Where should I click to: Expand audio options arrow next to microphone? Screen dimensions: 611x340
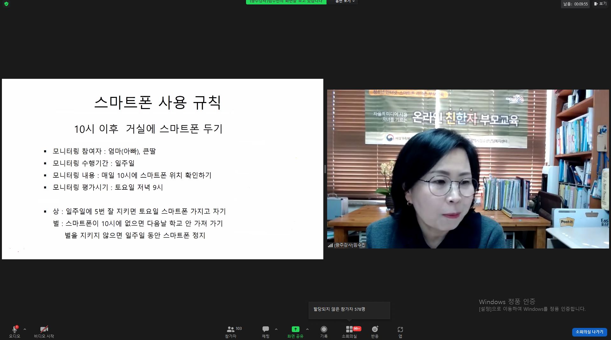pyautogui.click(x=25, y=330)
